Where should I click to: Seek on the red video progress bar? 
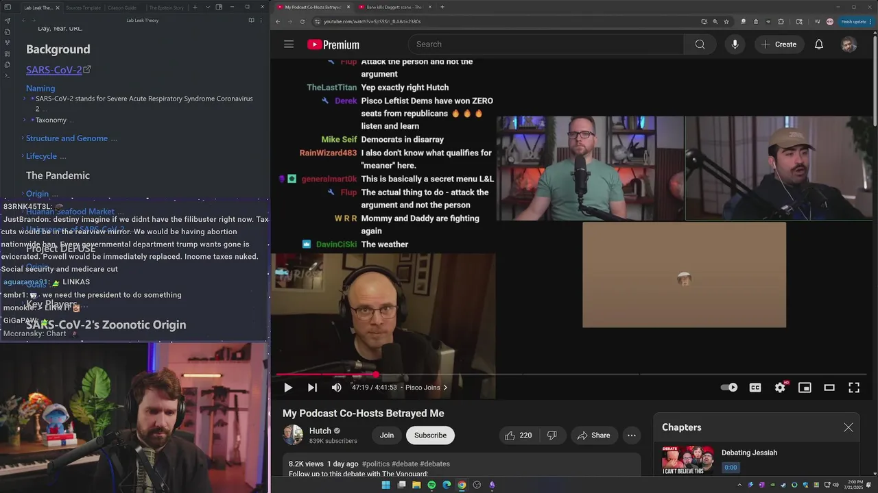571,375
